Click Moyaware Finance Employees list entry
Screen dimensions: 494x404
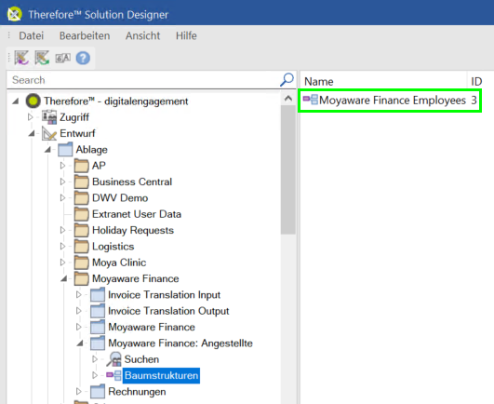[x=390, y=101]
